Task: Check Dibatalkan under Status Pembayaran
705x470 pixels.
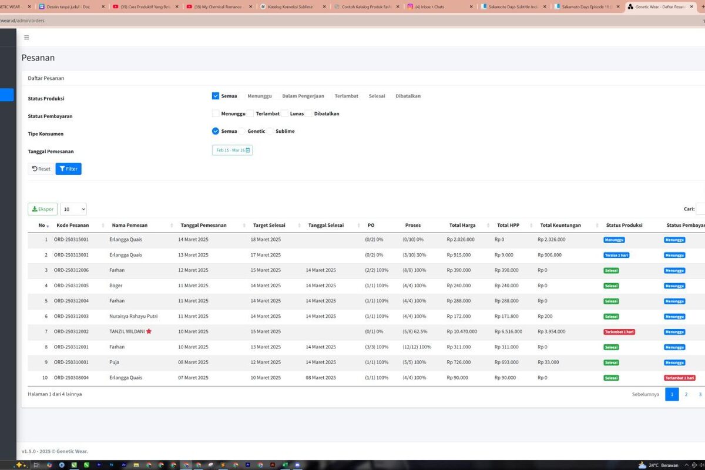Action: point(309,113)
